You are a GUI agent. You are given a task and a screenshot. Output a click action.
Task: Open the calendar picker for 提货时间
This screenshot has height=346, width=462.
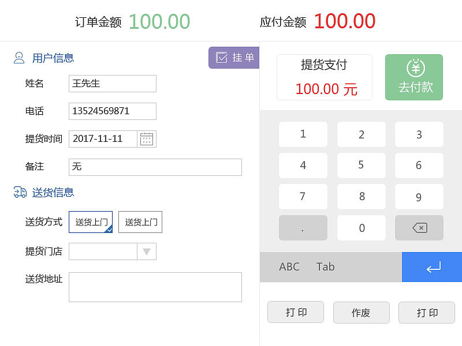(x=146, y=138)
